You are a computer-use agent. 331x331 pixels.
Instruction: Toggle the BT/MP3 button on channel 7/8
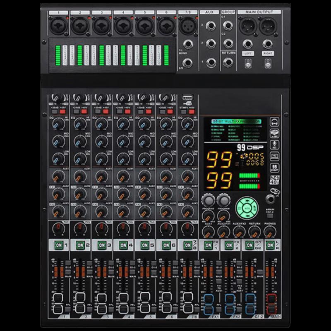pyautogui.click(x=184, y=111)
